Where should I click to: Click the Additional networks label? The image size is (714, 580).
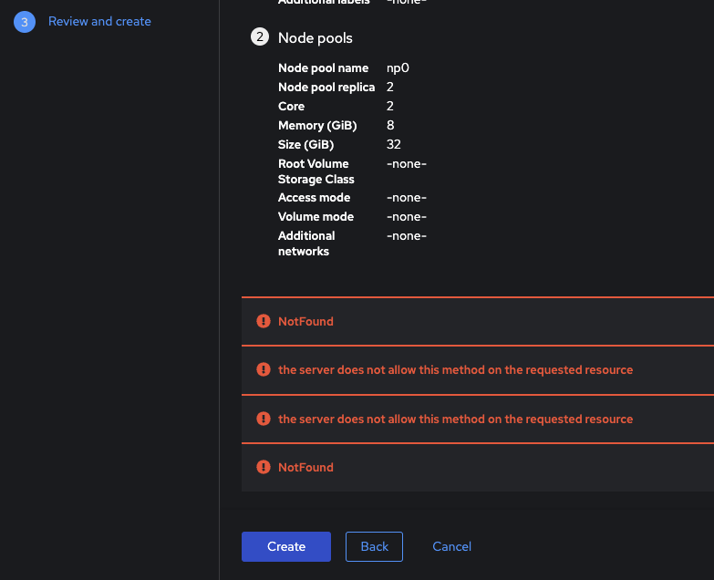tap(306, 243)
